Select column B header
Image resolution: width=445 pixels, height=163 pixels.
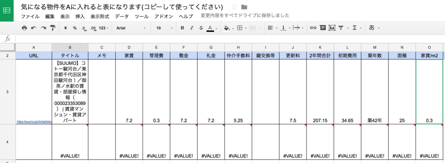pos(70,47)
